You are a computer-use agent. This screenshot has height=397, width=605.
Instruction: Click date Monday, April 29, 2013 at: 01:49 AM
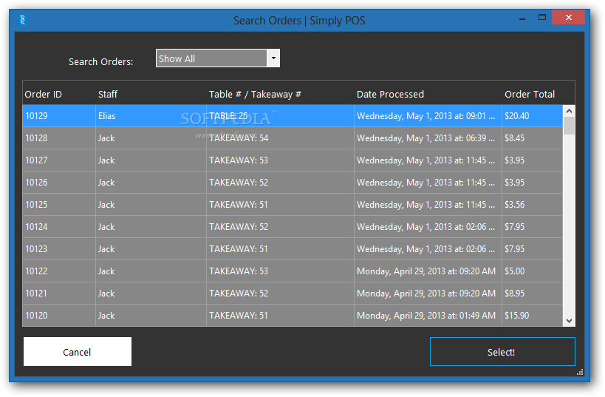pos(426,316)
